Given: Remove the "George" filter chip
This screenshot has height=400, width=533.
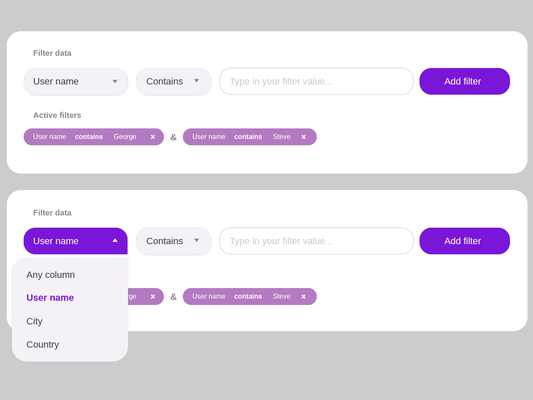Looking at the screenshot, I should (152, 136).
